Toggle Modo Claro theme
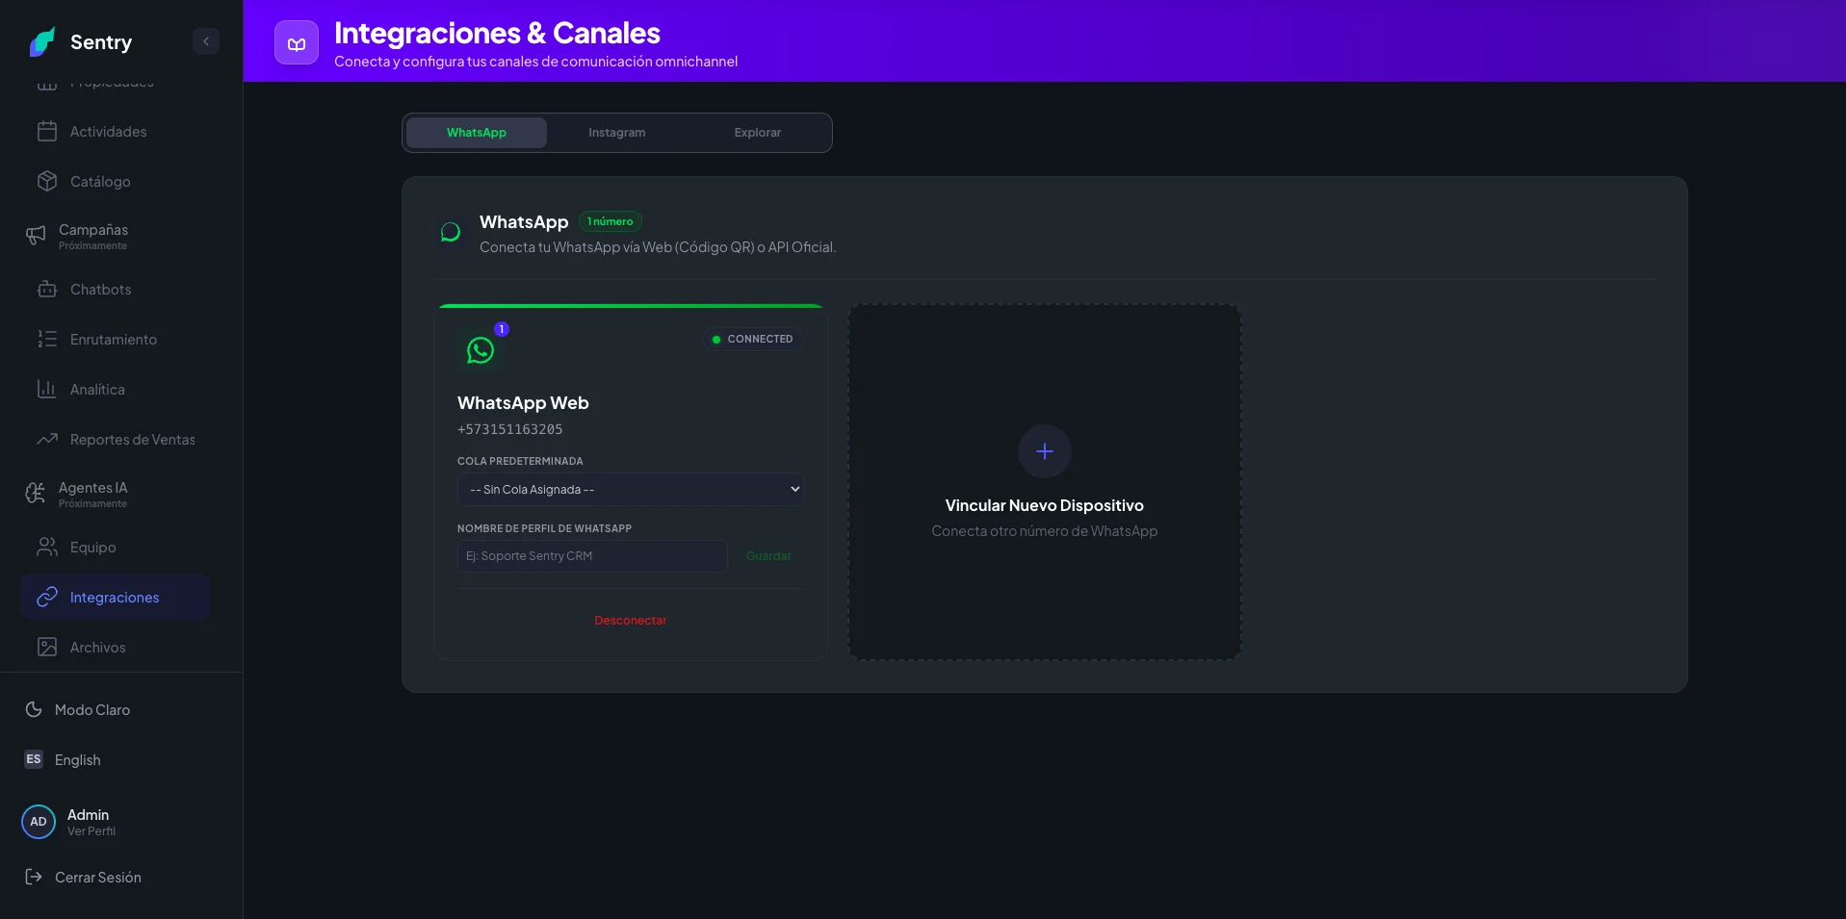Screen dimensions: 1846x919 (92, 710)
